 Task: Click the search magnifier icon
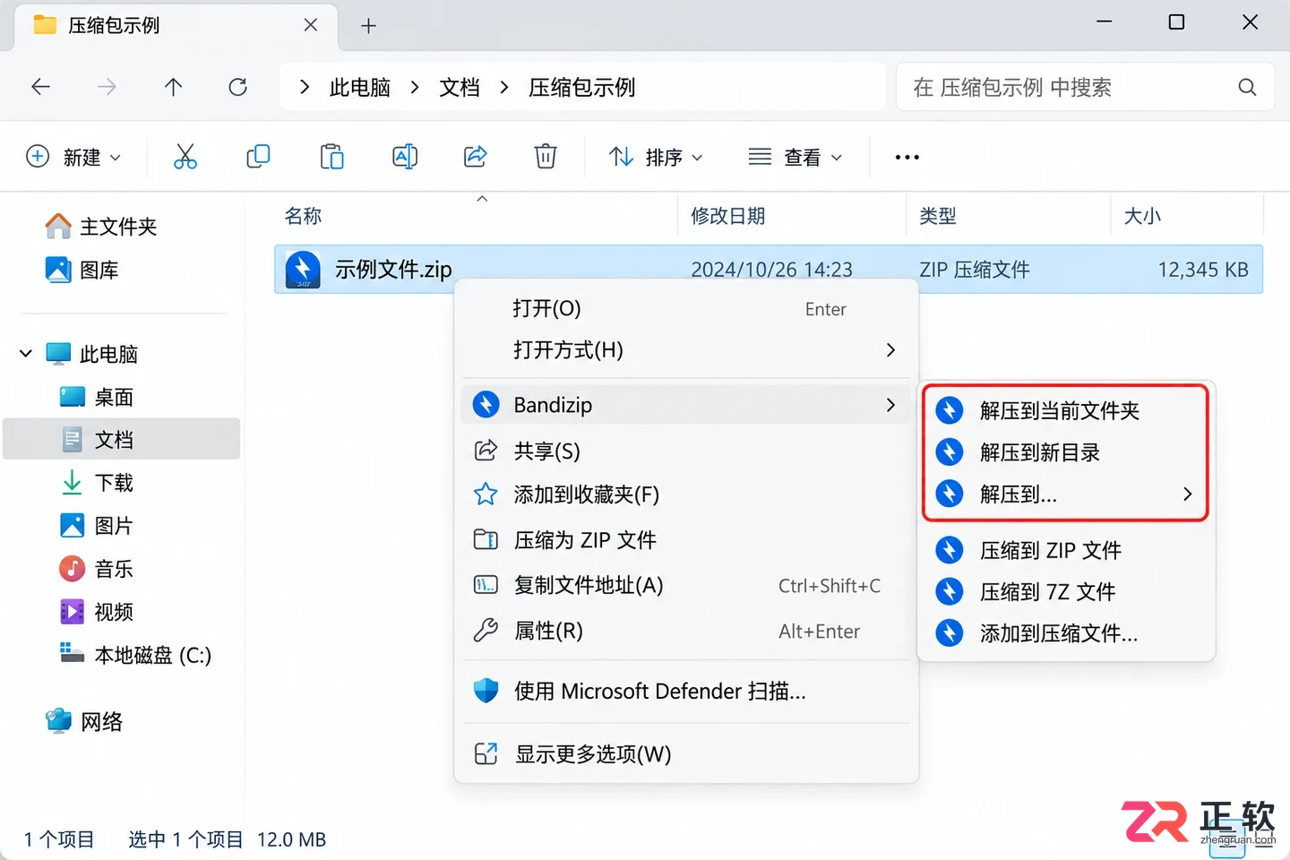click(1247, 87)
